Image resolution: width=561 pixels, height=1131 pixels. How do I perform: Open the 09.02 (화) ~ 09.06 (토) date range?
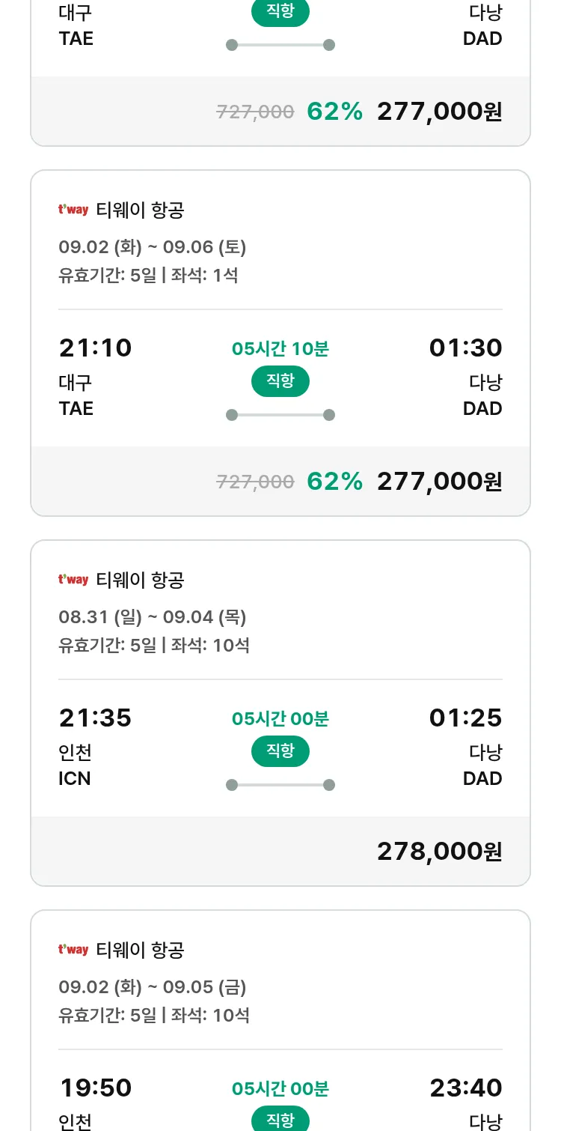tap(153, 246)
